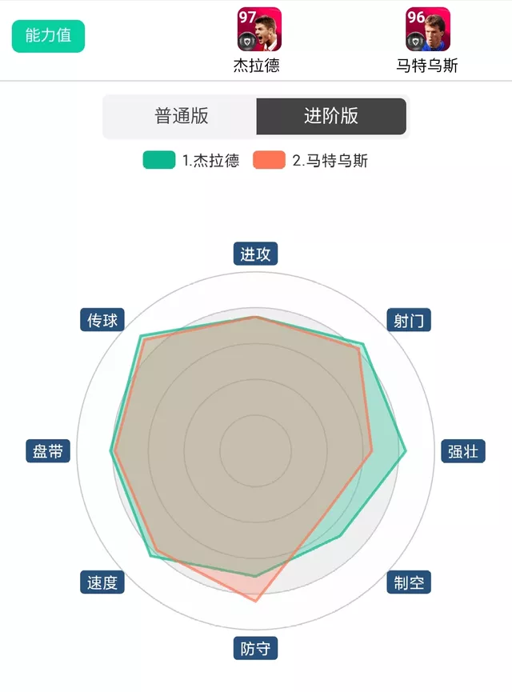Viewport: 512px width, 692px height.
Task: Open Matthäus's 96-rated player card
Action: pos(428,29)
